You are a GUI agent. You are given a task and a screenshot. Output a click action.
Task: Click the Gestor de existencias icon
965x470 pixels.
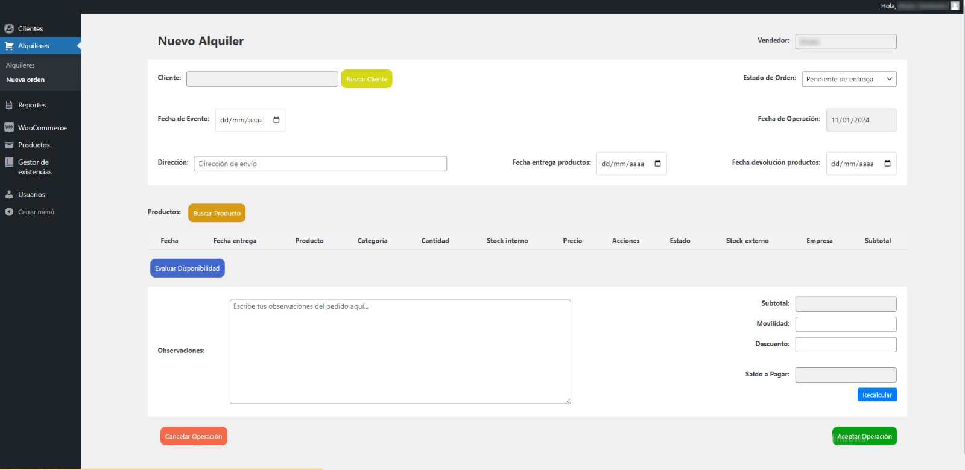tap(9, 162)
